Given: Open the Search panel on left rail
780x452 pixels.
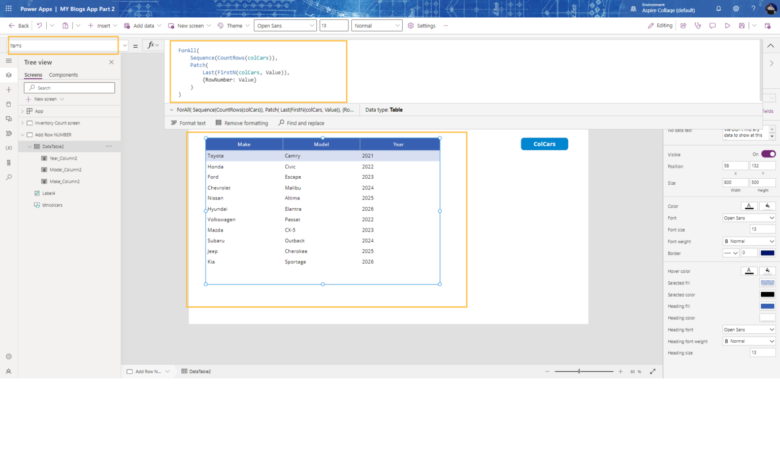Looking at the screenshot, I should 9,177.
